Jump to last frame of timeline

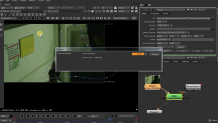point(68,116)
